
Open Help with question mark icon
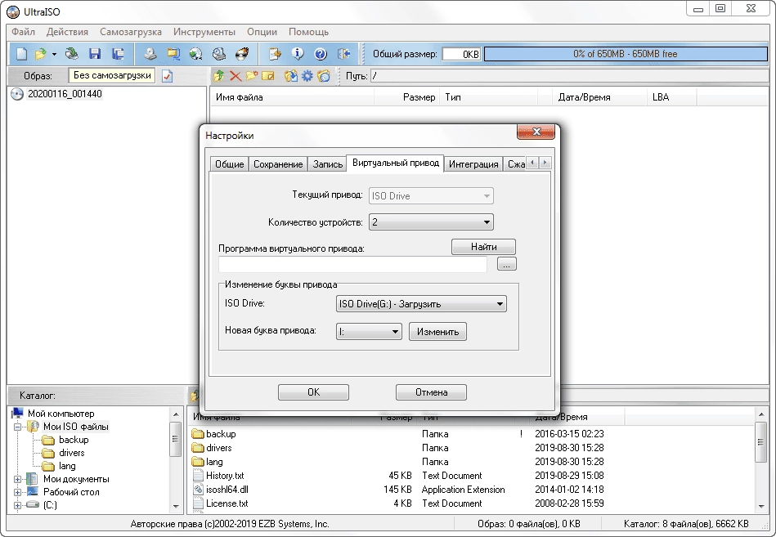[x=321, y=54]
